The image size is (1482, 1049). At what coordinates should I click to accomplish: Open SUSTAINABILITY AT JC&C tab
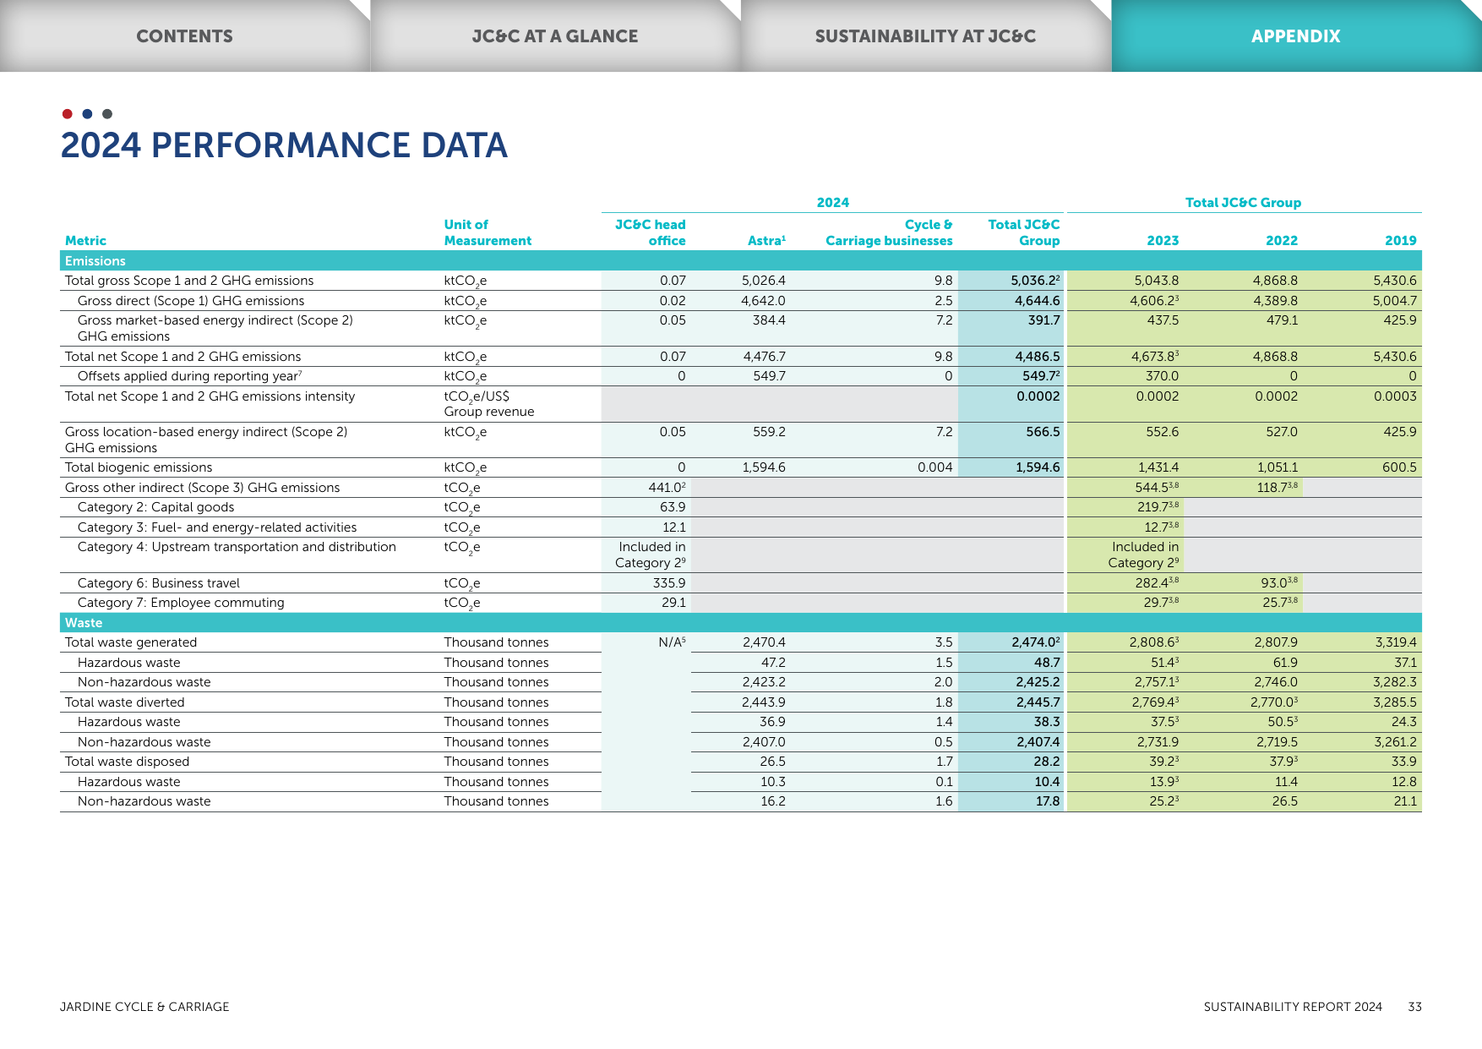tap(925, 36)
